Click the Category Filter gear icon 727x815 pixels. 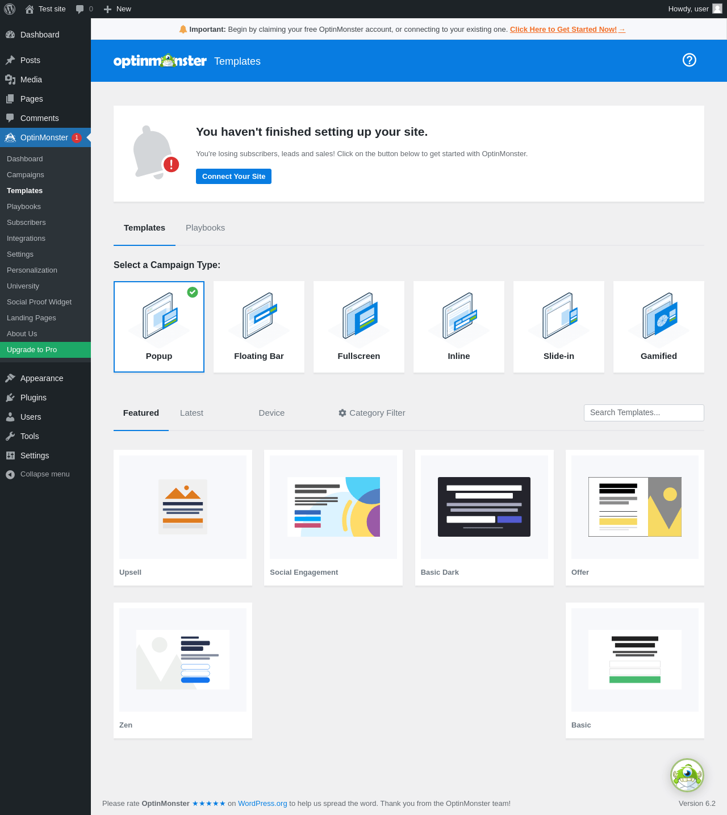(342, 413)
